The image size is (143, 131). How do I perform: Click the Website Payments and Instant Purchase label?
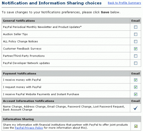click(41, 94)
